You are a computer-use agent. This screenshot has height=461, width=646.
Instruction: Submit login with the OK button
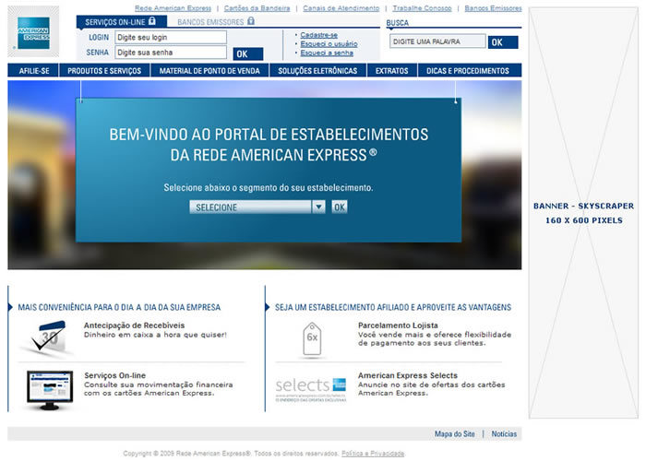(247, 53)
